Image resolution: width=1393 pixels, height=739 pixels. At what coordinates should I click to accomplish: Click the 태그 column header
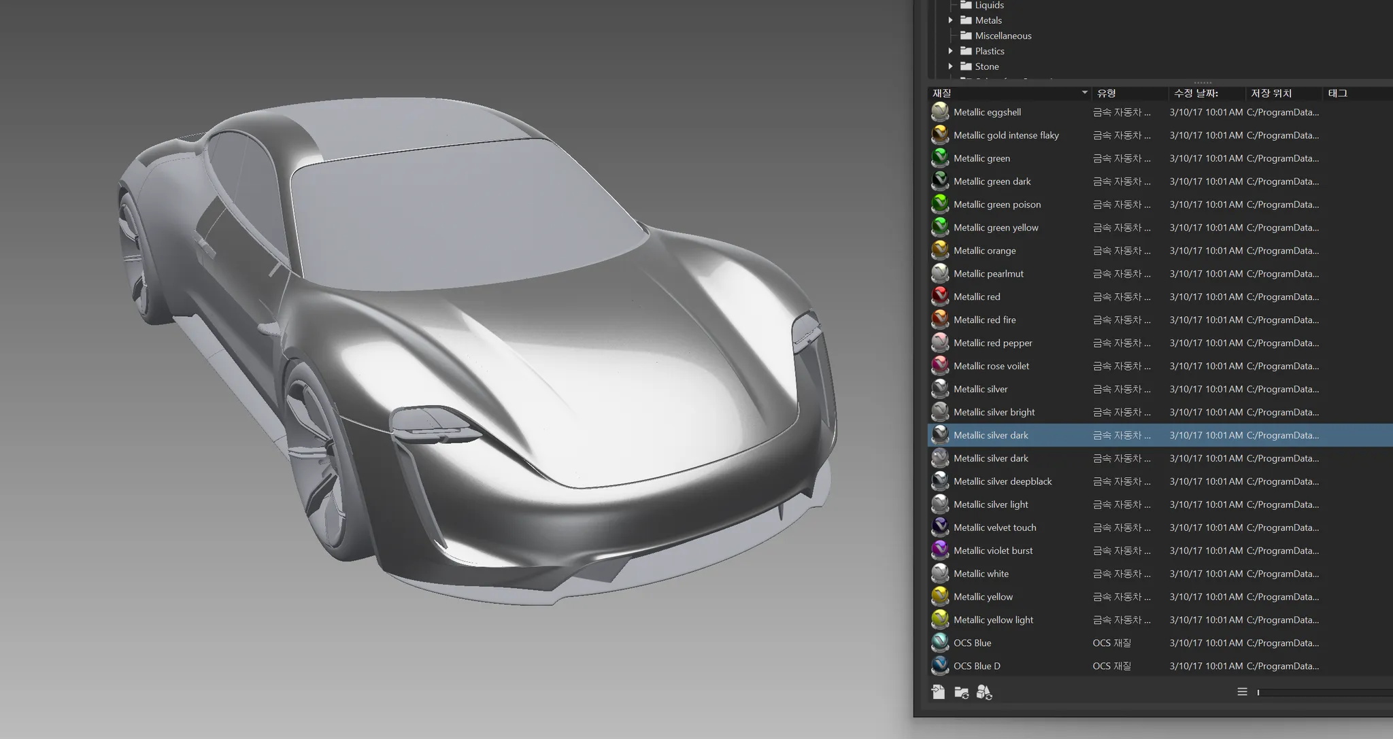pos(1337,93)
